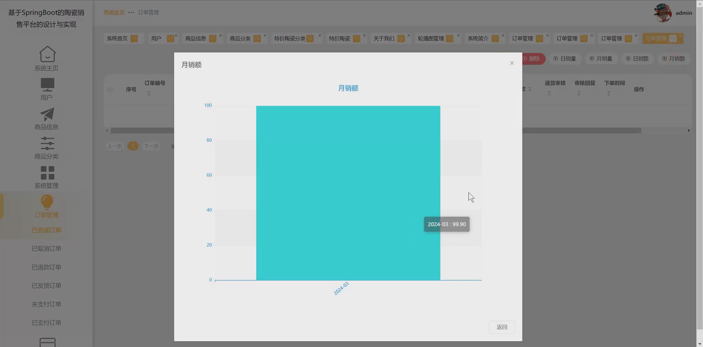
Task: Click the 系统主页 house icon in sidebar
Action: pos(47,54)
